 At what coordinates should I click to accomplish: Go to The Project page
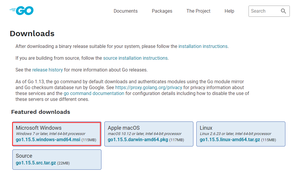tap(198, 11)
